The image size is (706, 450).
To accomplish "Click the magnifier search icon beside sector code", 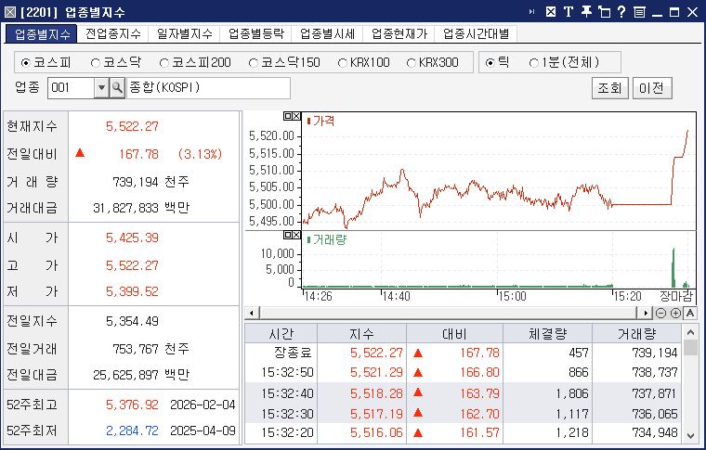I will (117, 87).
